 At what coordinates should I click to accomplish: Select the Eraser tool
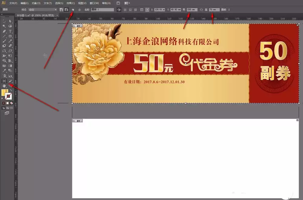(10, 46)
